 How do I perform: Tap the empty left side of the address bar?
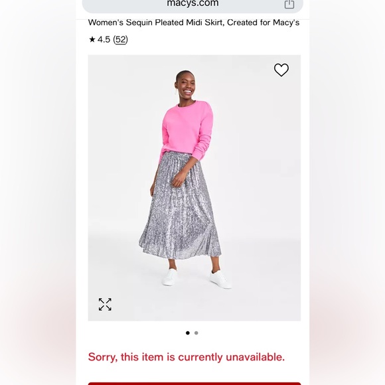point(123,4)
